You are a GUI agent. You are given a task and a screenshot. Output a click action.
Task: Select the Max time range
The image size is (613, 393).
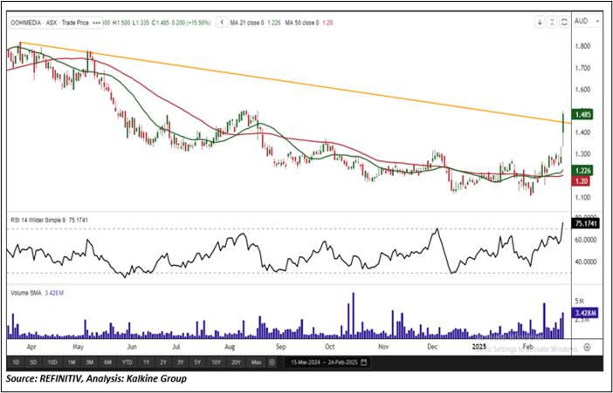256,363
